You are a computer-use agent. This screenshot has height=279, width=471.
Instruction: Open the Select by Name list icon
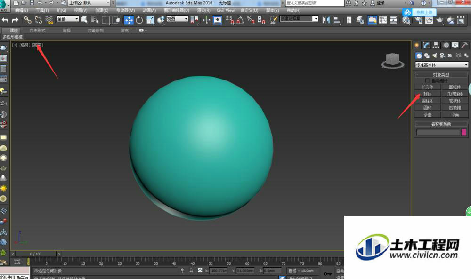95,20
